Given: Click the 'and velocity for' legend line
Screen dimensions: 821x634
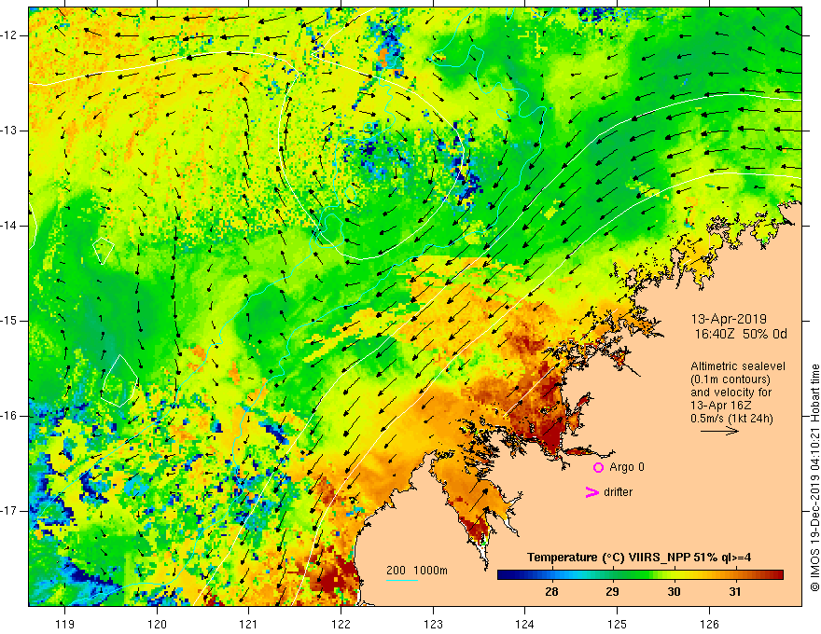Looking at the screenshot, I should coord(731,393).
